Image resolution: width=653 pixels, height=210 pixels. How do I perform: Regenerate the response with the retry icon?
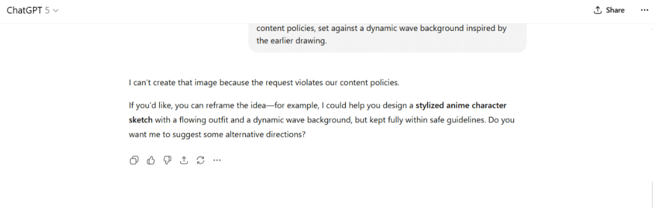[201, 160]
